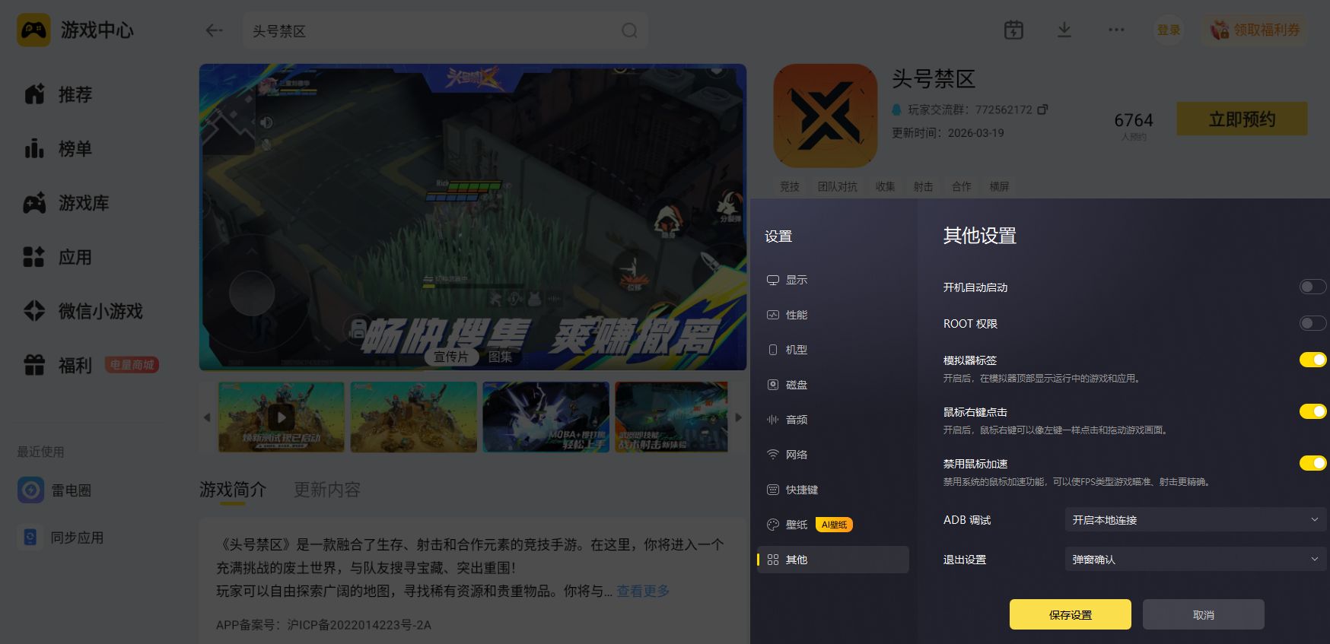This screenshot has height=644, width=1330.
Task: Open the three-dot more menu
Action: point(1116,30)
